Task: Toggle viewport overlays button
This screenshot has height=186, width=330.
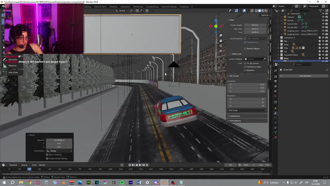Action: (x=244, y=11)
